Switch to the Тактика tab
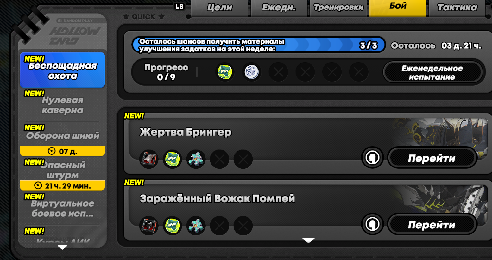 pos(457,8)
